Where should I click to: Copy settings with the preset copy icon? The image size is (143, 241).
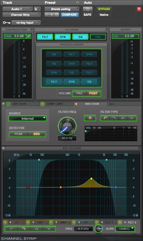(57, 15)
